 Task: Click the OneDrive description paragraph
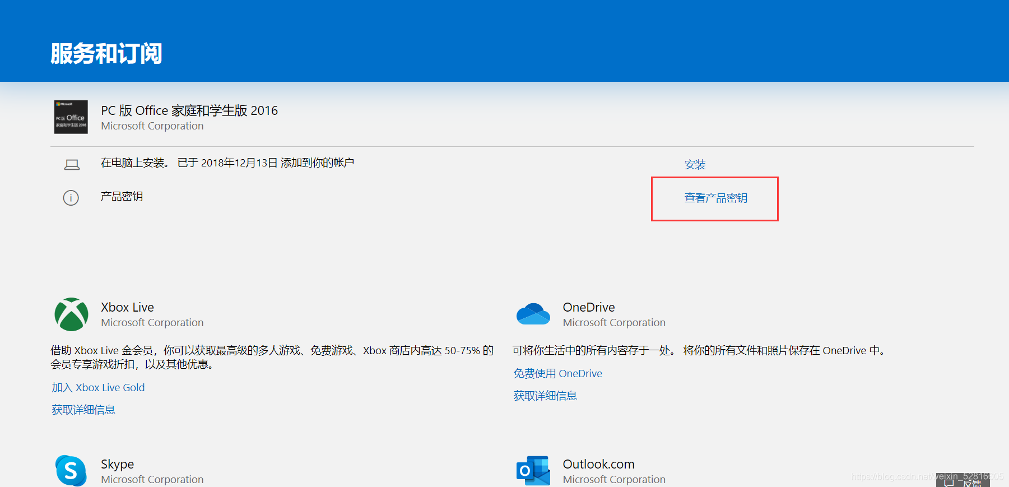point(700,350)
